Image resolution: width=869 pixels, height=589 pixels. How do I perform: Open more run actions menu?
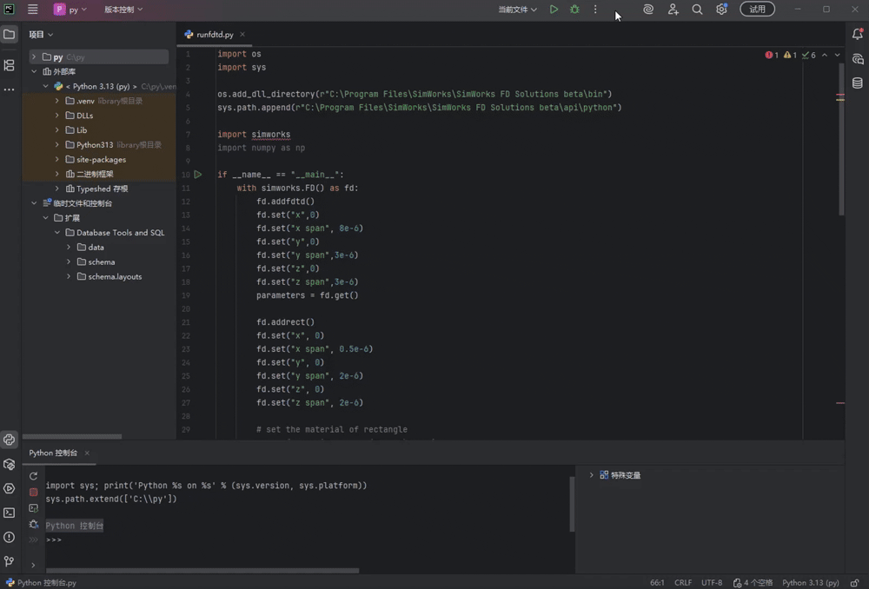tap(595, 10)
